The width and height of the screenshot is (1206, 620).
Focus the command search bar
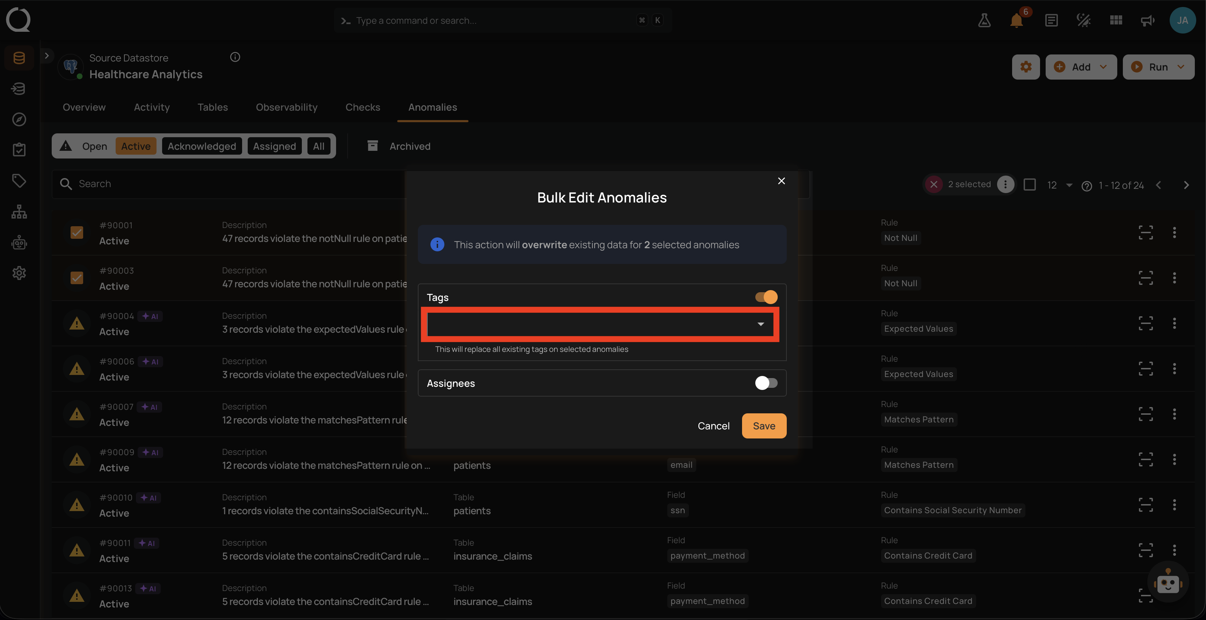point(503,20)
